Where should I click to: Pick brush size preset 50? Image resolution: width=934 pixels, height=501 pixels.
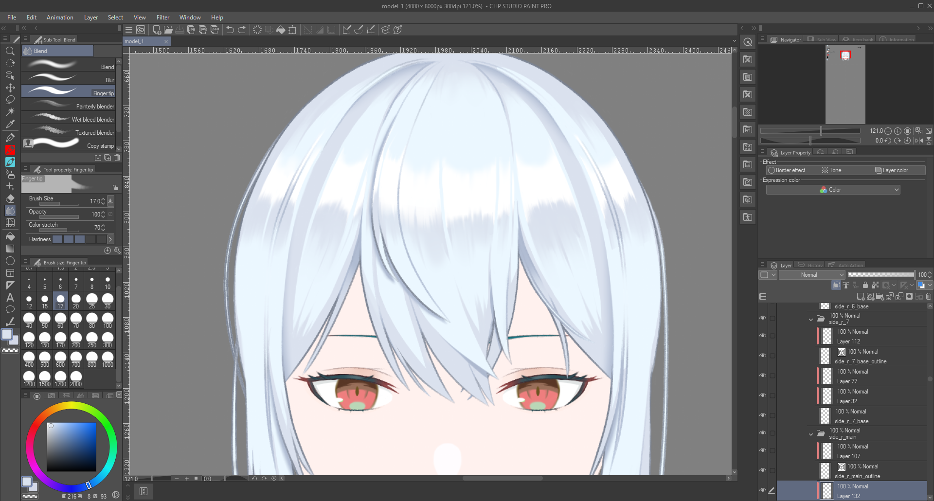[45, 320]
